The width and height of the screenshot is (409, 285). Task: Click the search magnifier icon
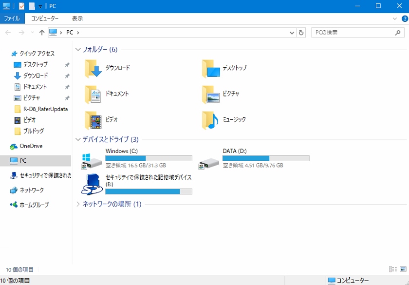pos(398,33)
